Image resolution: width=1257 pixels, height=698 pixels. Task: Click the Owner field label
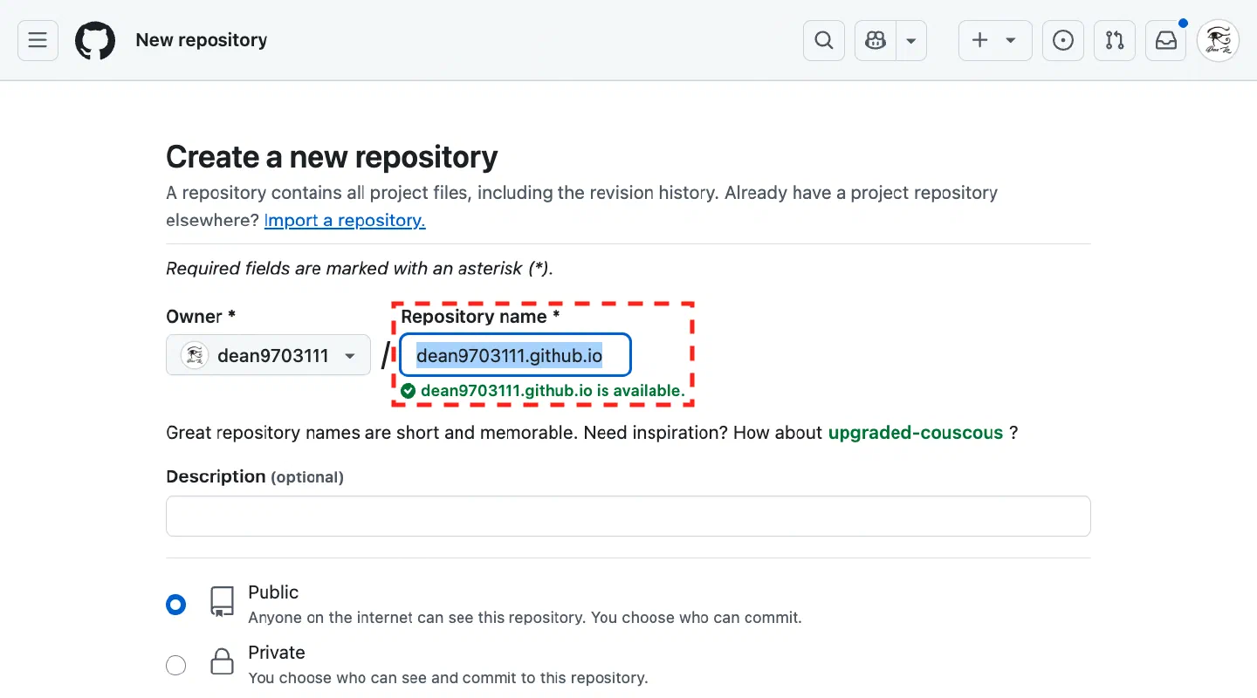(201, 316)
